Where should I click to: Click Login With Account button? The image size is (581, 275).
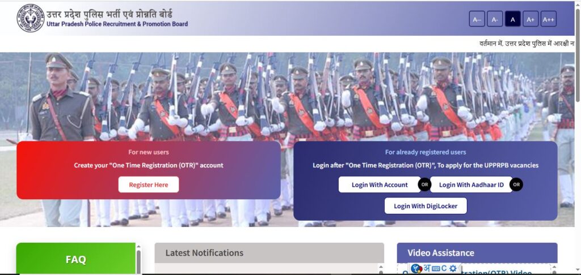pos(380,184)
